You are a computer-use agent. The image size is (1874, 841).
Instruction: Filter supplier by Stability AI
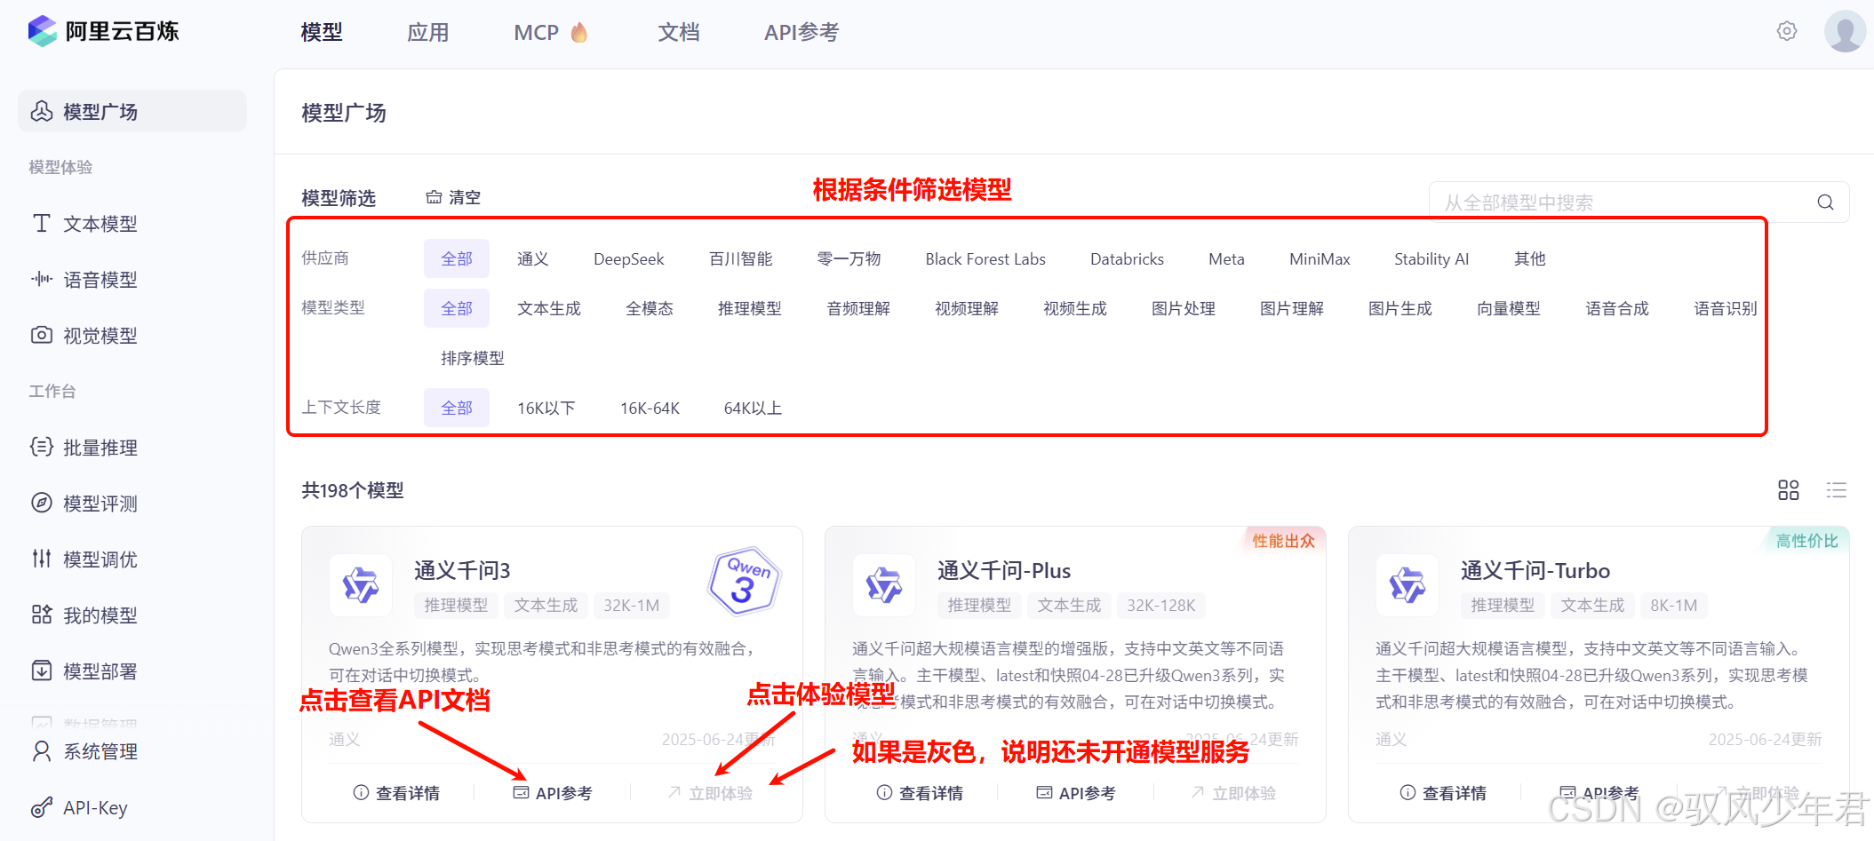1431,258
